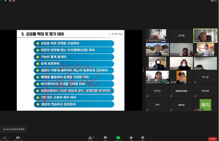The height and width of the screenshot is (141, 219).
Task: Expand audio options caret next to headphones
Action: 9,138
